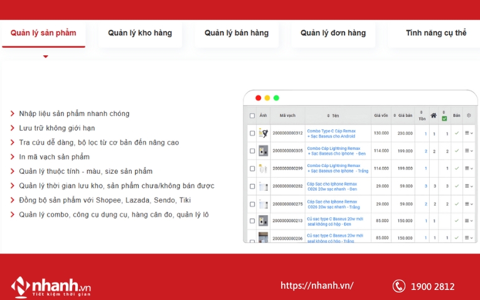Expand action dropdown for row 2000000000299
480x300 pixels.
coord(469,168)
